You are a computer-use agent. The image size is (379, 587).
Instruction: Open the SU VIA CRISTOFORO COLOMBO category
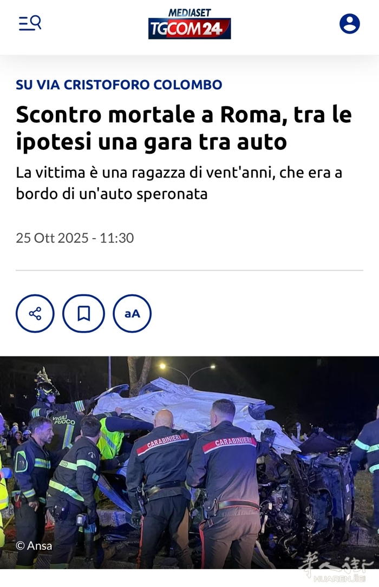119,84
